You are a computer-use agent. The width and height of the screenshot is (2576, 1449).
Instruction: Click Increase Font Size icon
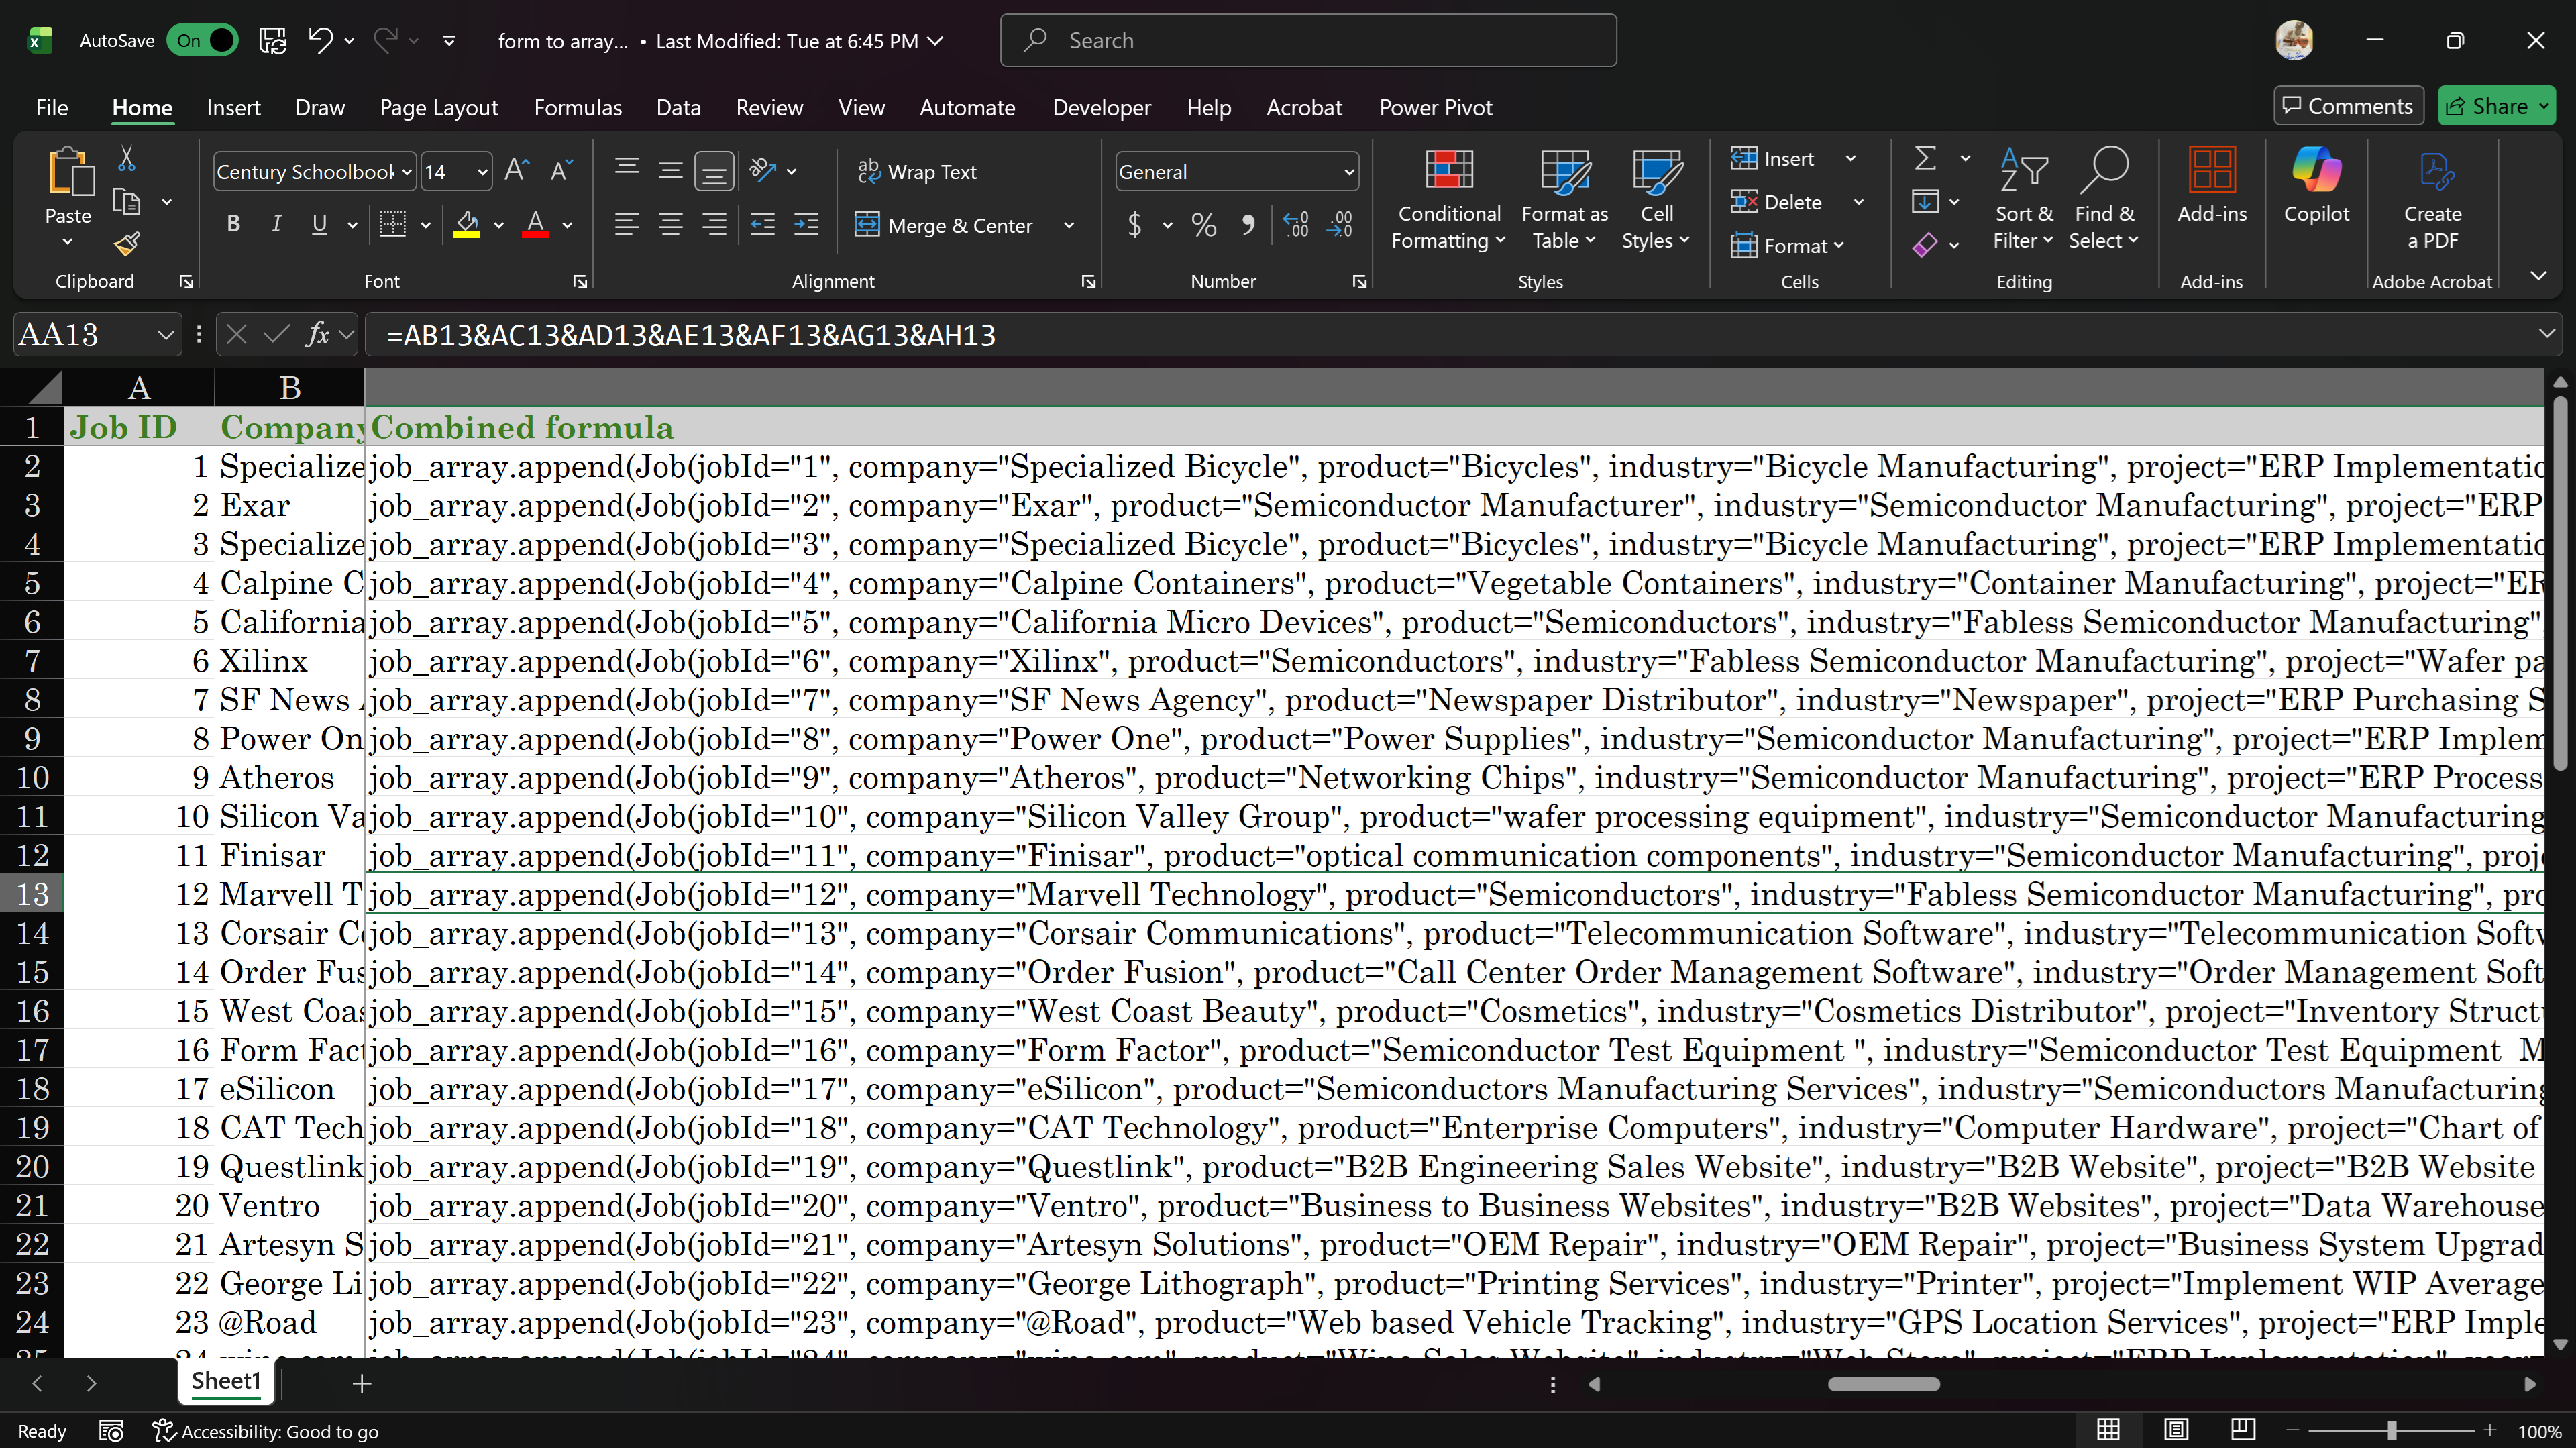(x=516, y=171)
